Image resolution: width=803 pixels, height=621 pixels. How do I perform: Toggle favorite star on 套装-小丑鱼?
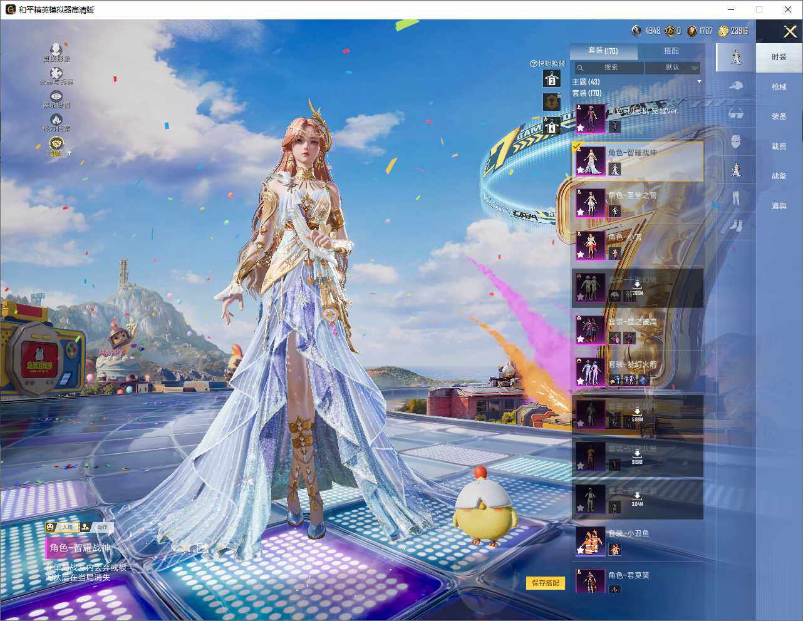581,551
